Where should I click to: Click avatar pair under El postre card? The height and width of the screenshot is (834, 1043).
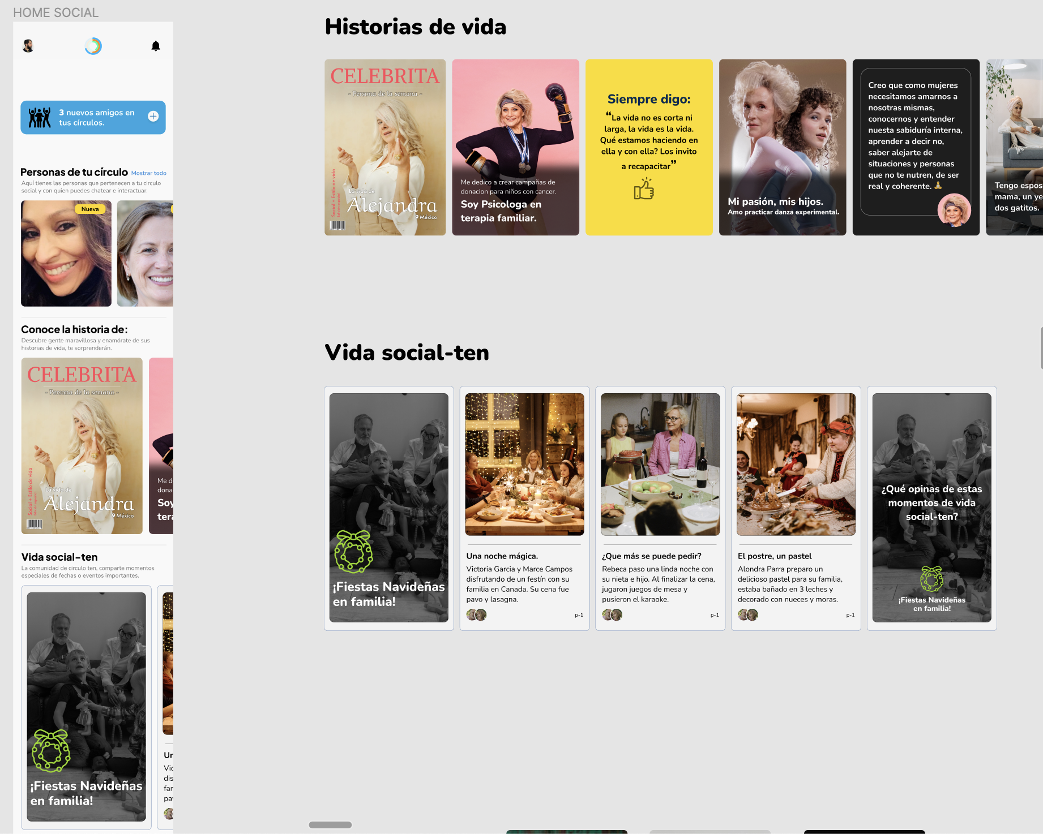(747, 614)
